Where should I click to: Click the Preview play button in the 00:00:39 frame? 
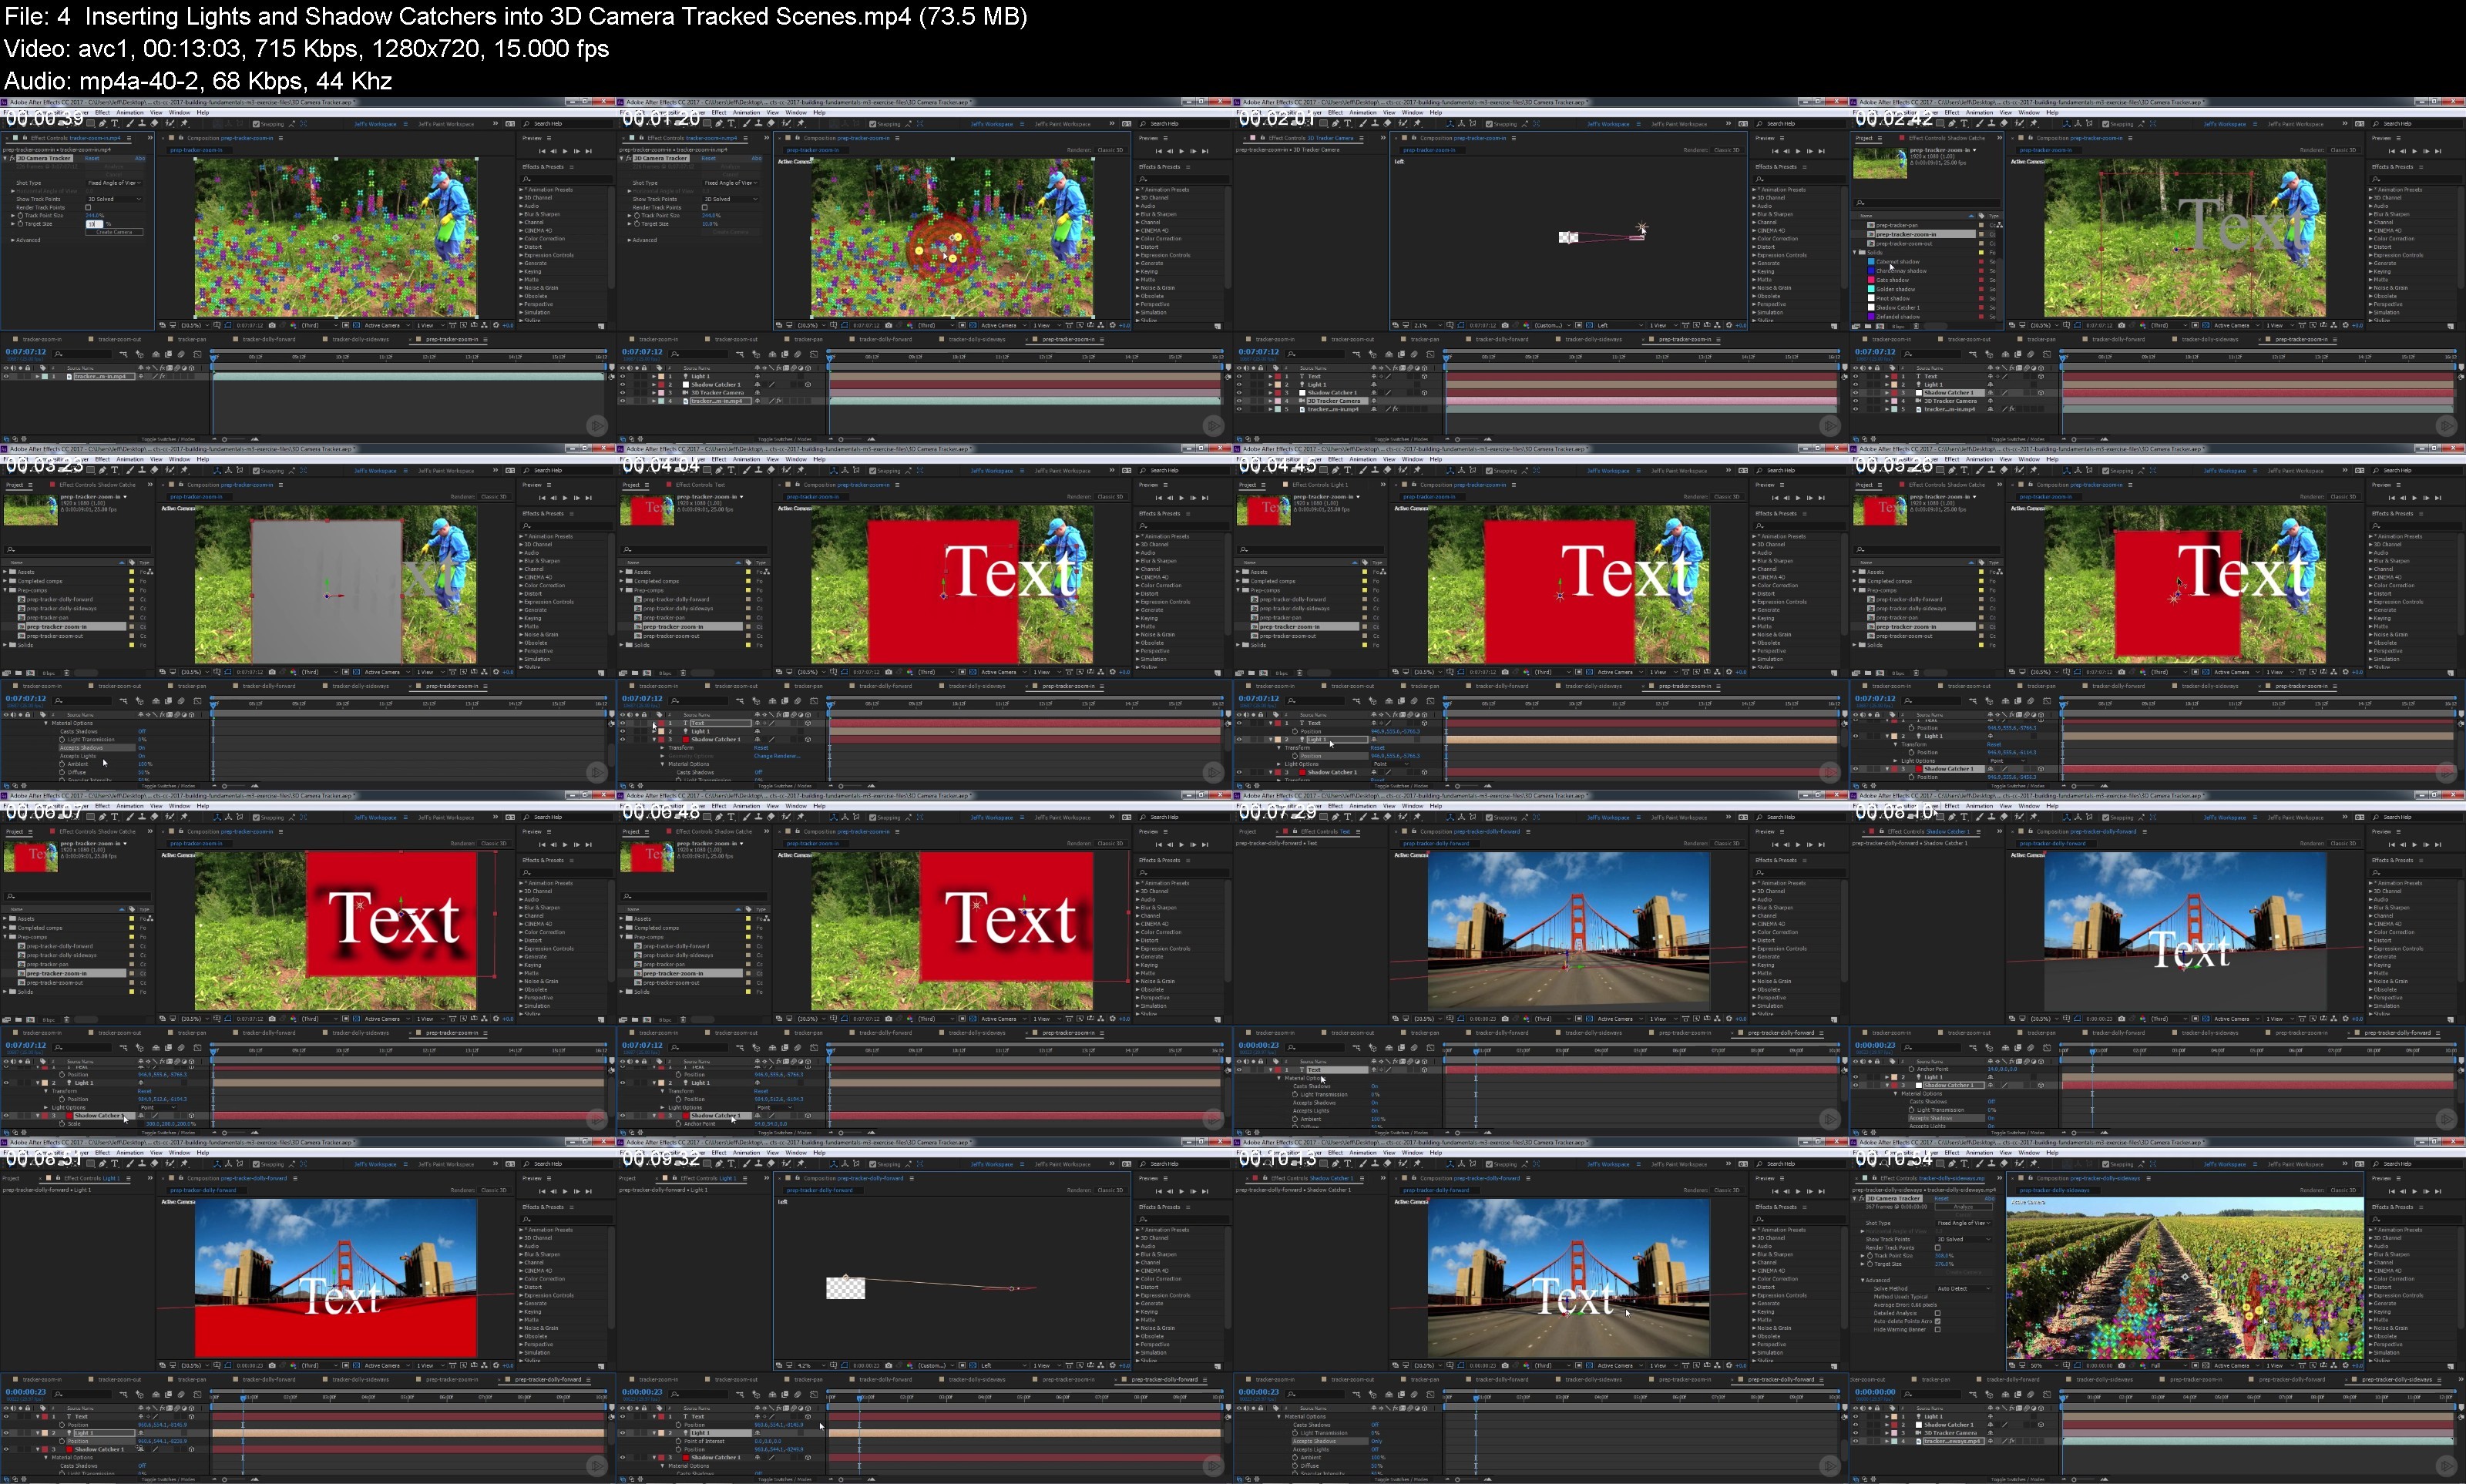coord(565,151)
